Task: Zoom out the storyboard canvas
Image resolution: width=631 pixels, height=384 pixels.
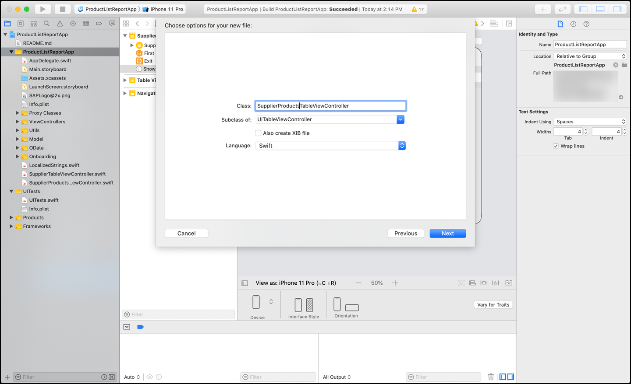Action: pyautogui.click(x=358, y=283)
